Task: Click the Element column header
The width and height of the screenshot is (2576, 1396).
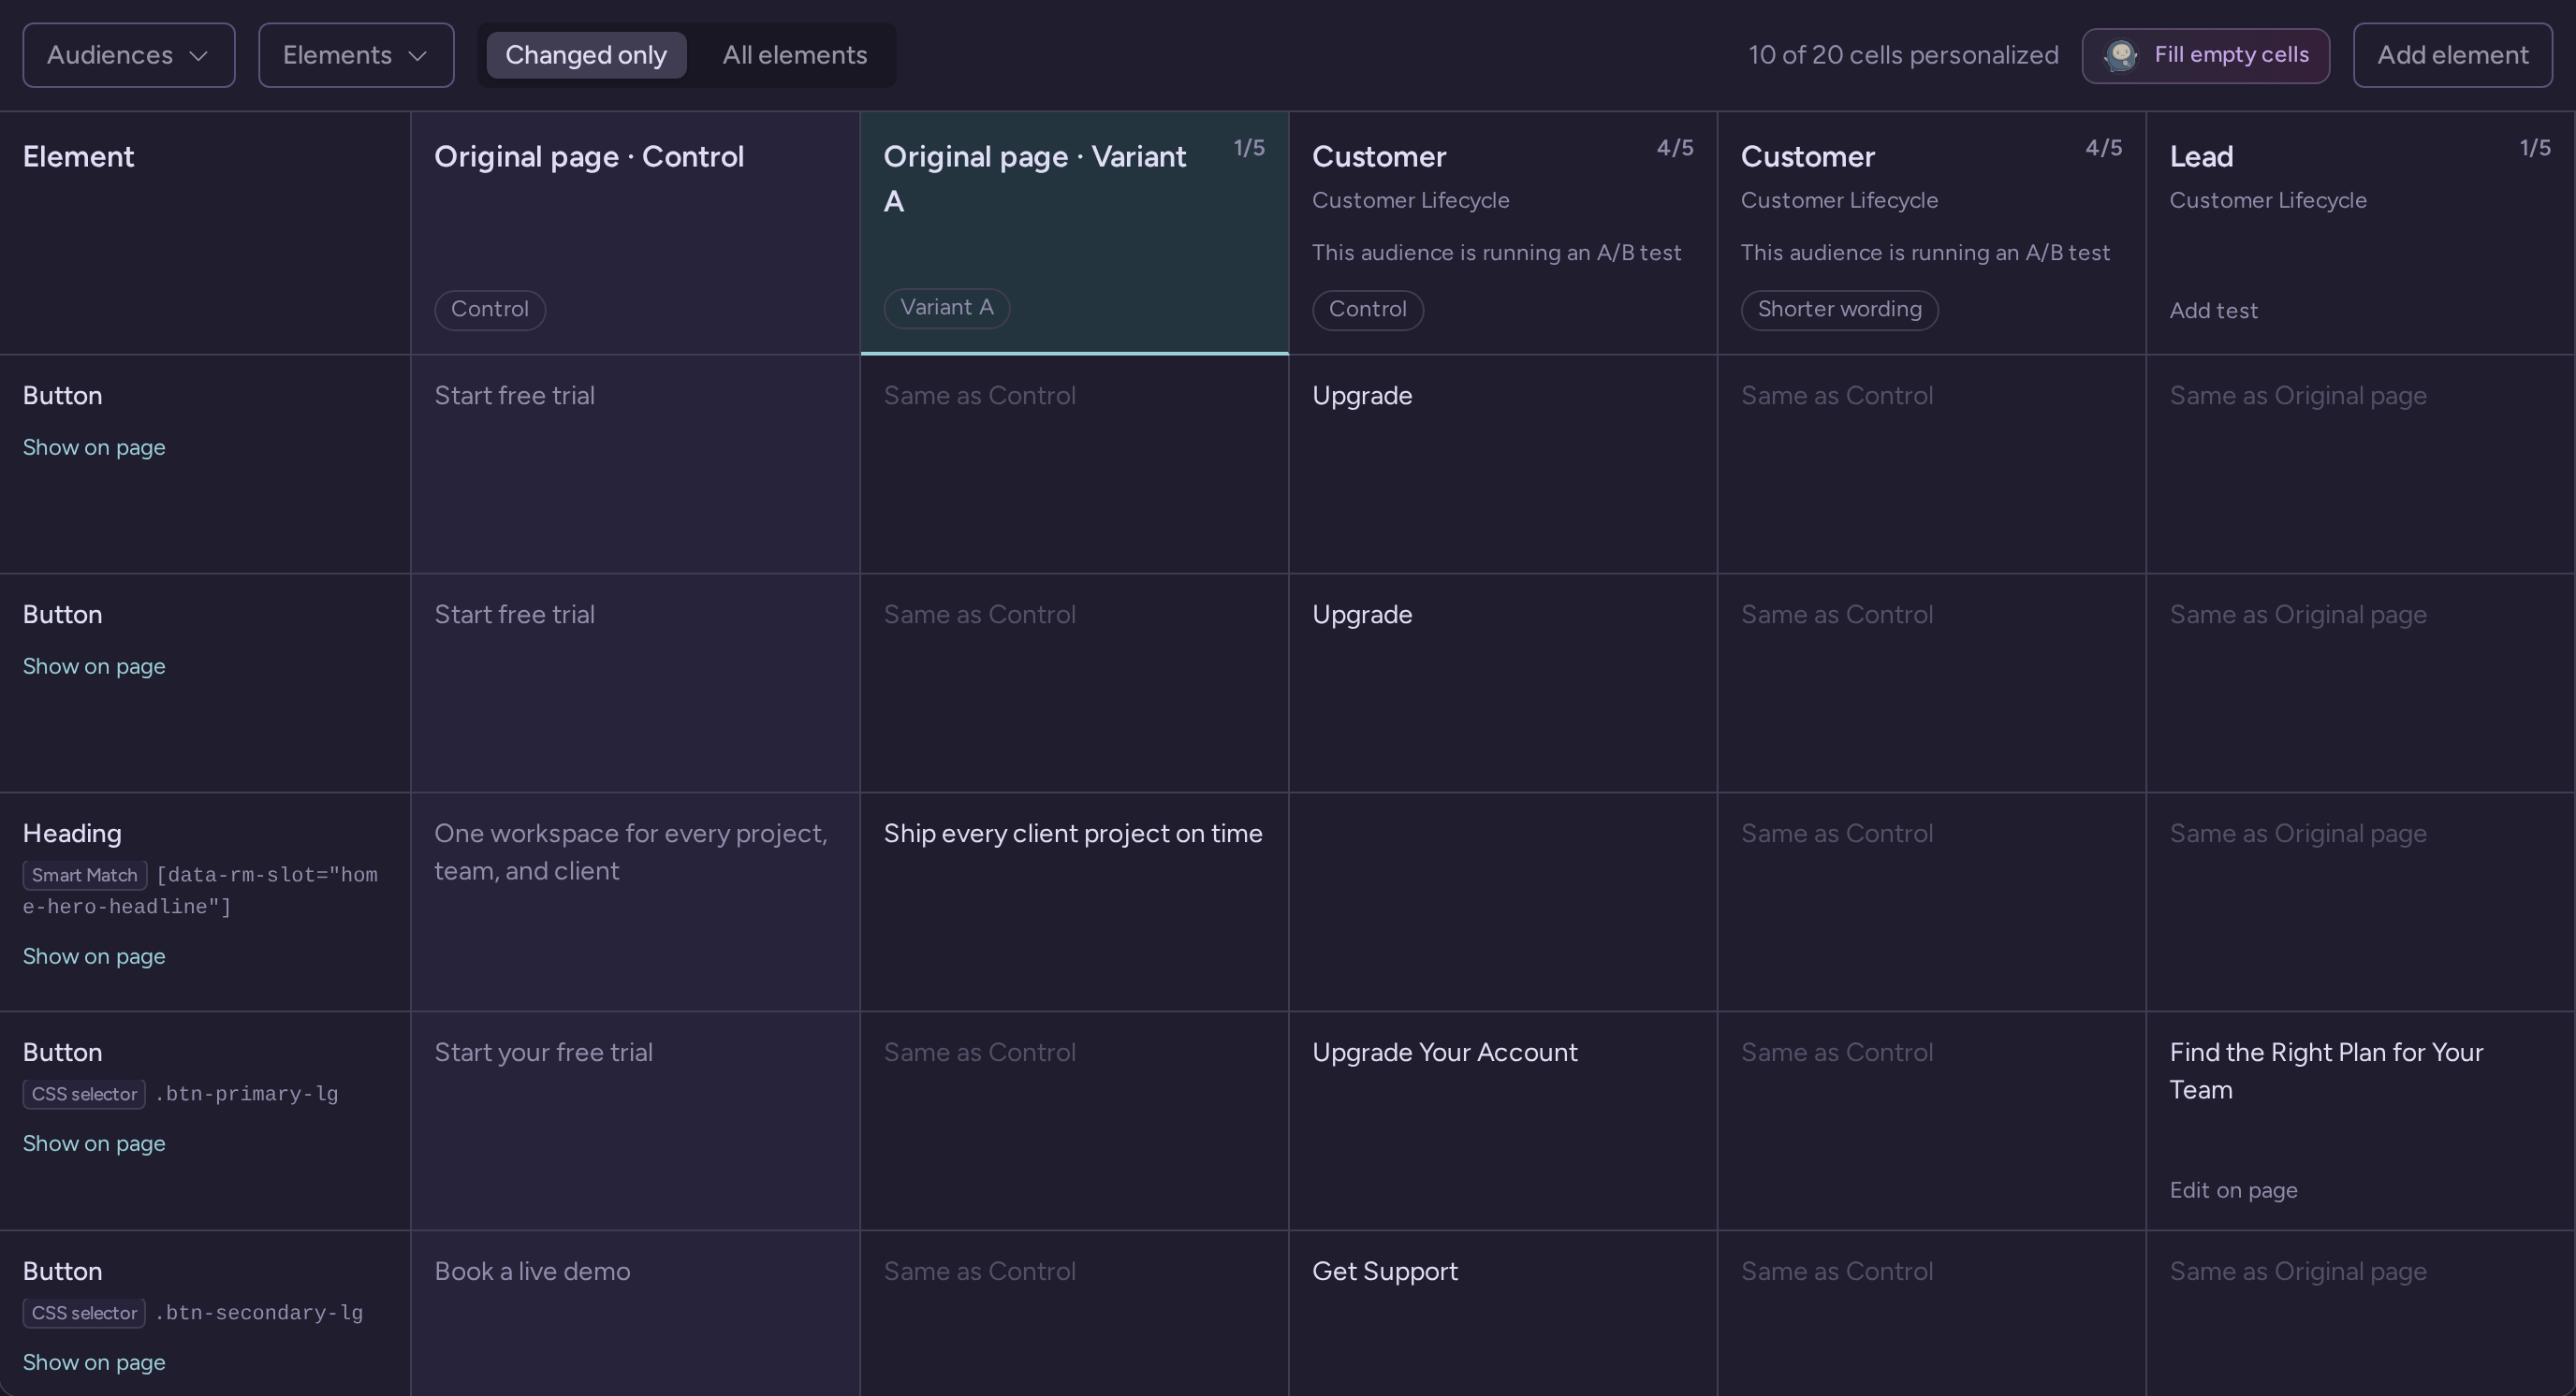Action: pyautogui.click(x=205, y=233)
